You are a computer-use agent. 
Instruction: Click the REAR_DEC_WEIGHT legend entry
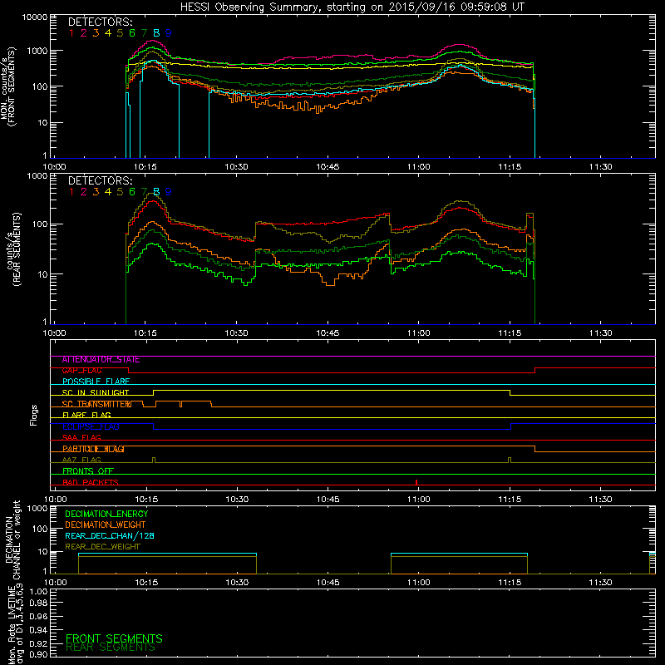(102, 547)
